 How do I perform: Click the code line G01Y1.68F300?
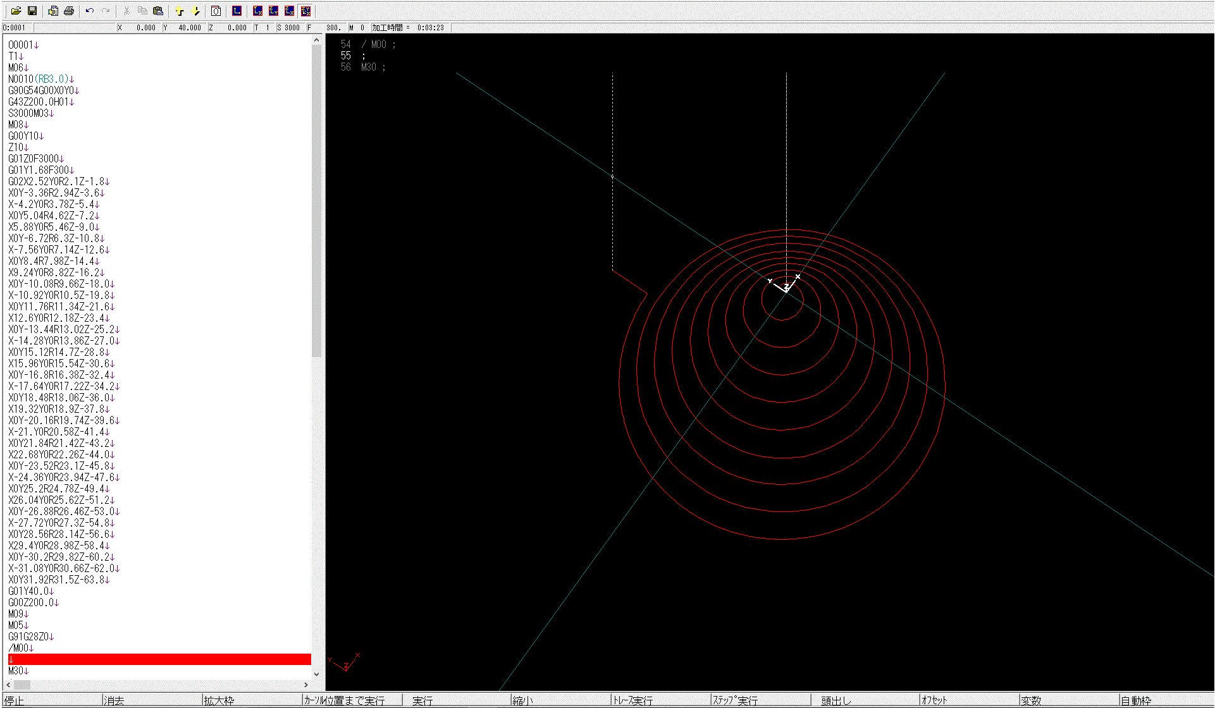[41, 170]
